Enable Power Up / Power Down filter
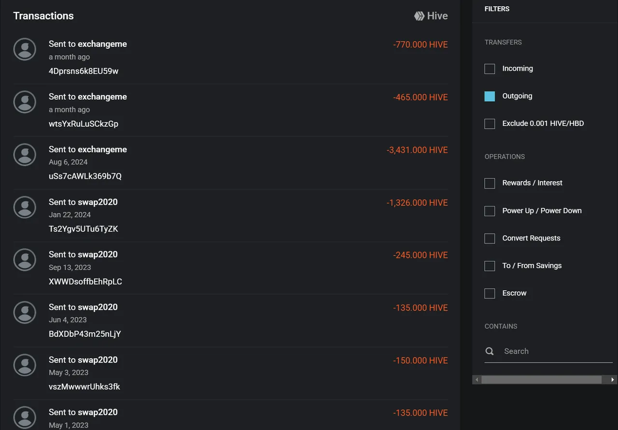 click(x=490, y=211)
